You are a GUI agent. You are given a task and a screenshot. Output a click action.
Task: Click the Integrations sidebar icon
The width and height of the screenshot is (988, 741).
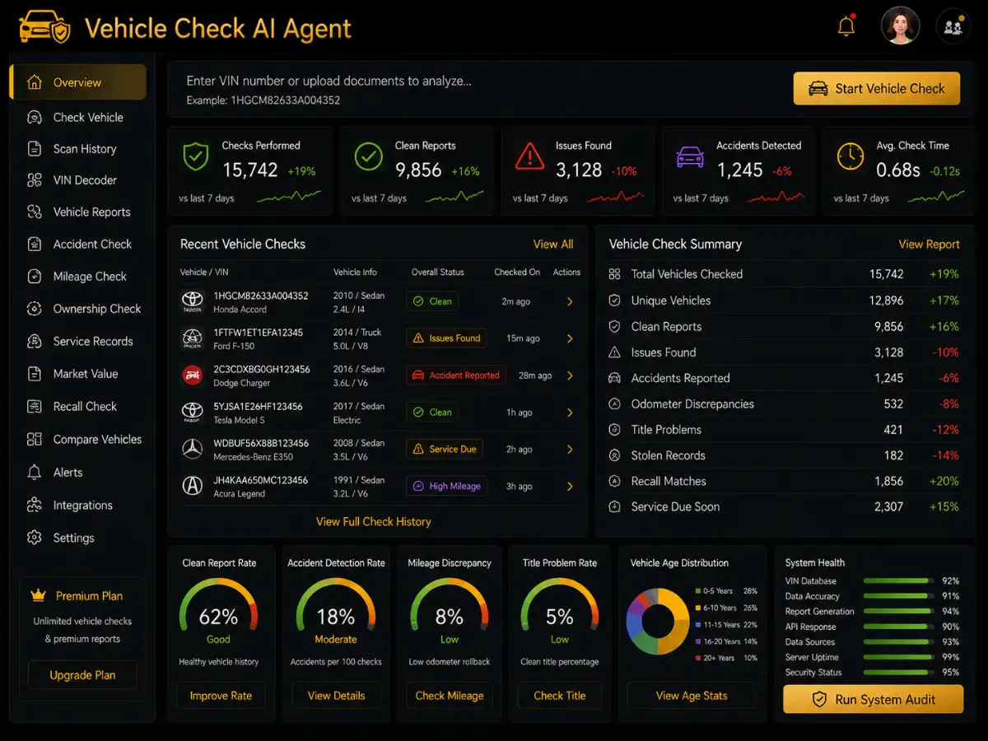pyautogui.click(x=35, y=505)
